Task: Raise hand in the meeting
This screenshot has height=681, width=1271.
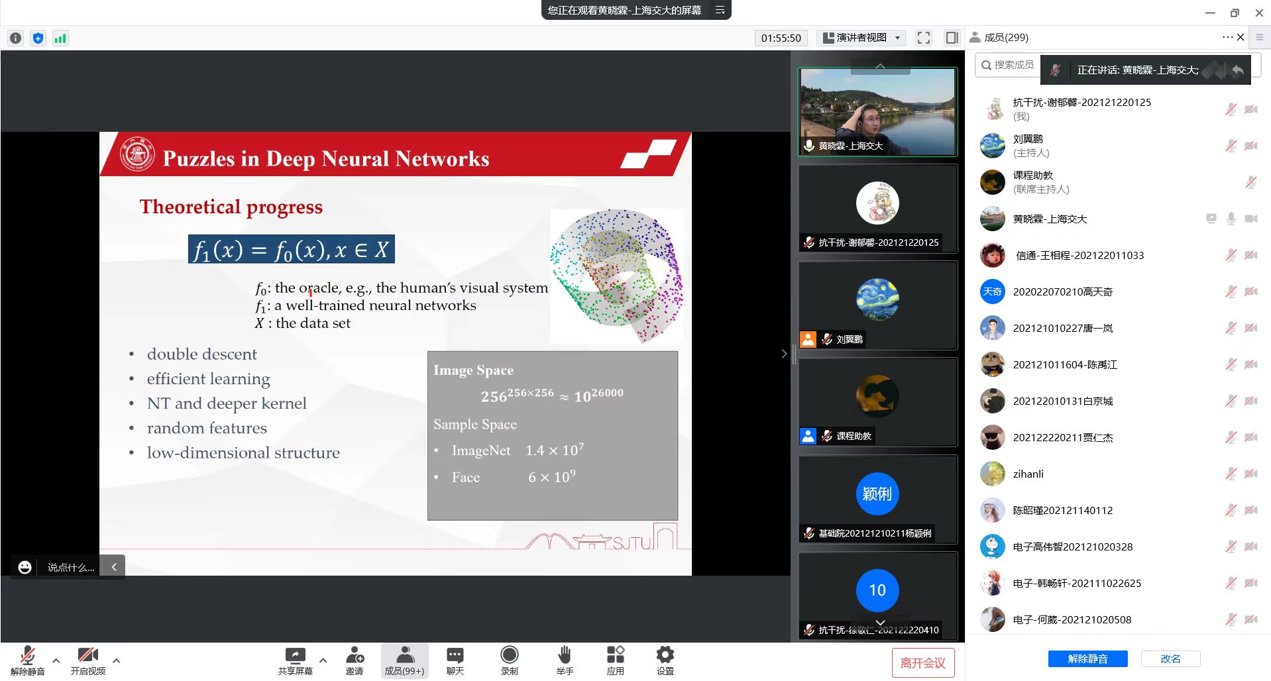Action: 564,656
